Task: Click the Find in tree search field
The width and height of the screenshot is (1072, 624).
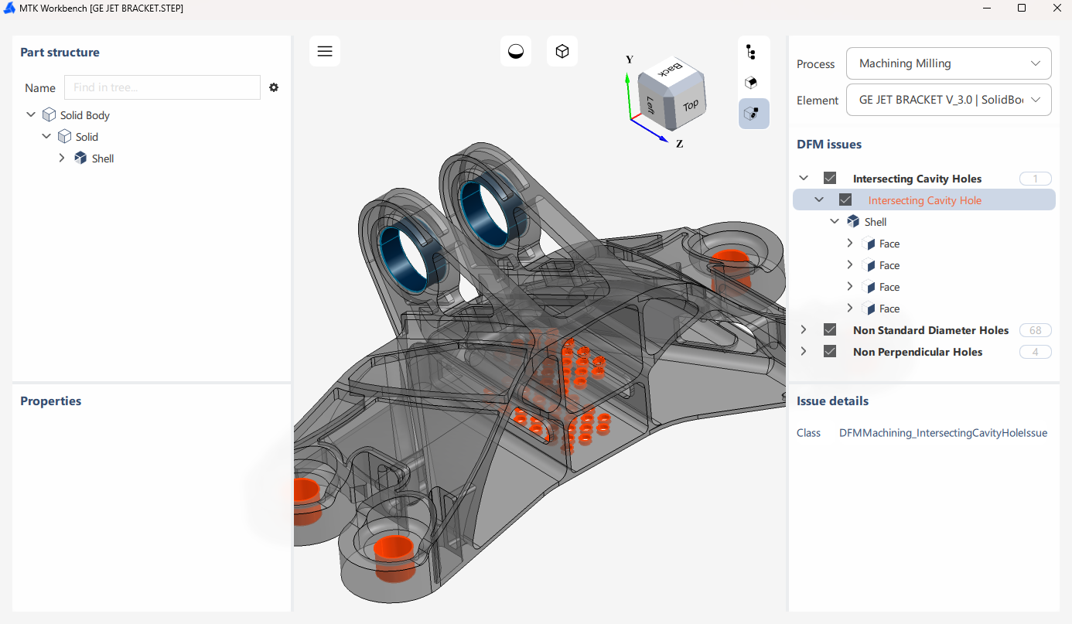Action: [x=162, y=87]
